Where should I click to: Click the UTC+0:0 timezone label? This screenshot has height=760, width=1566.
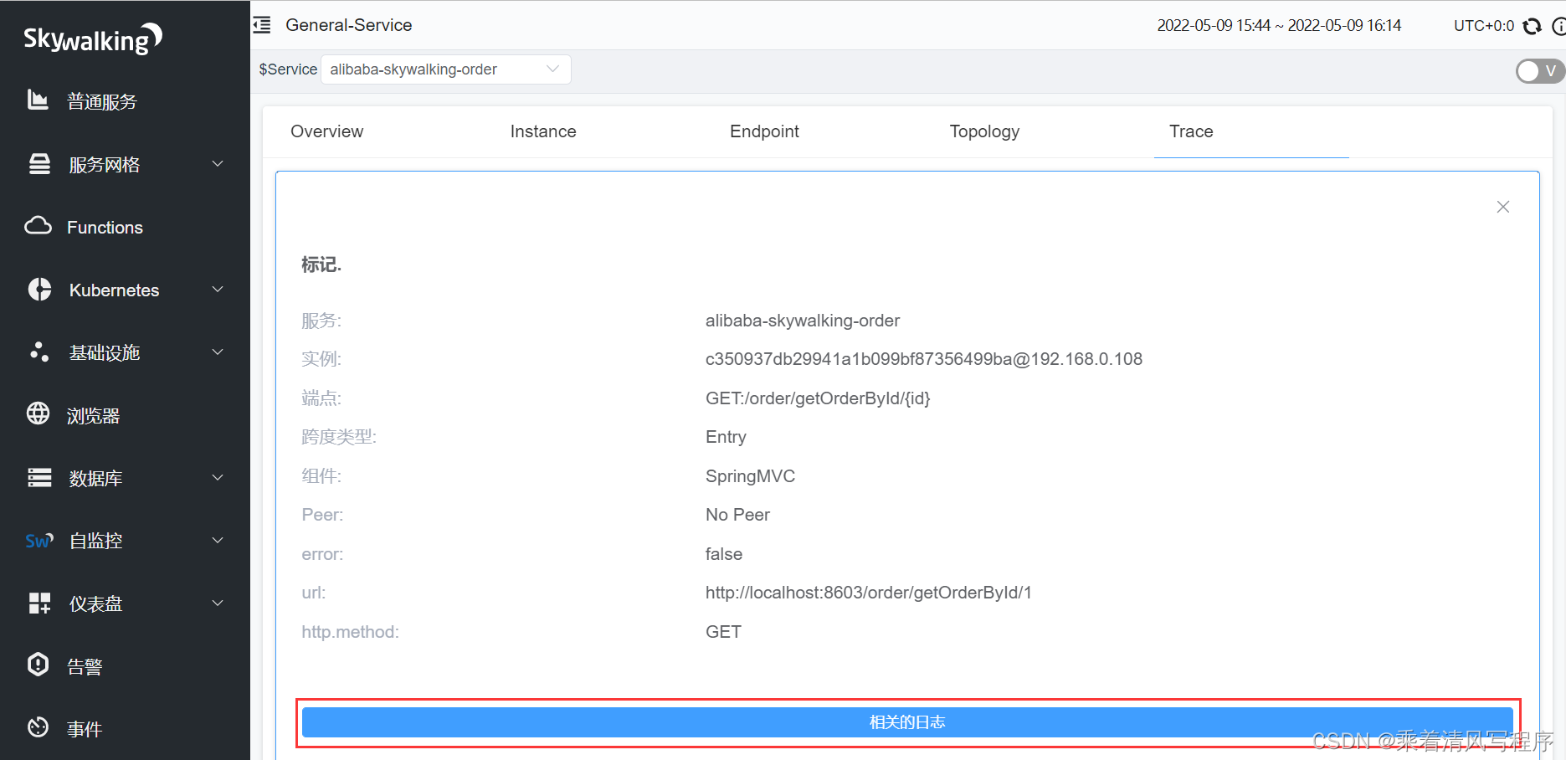(1484, 26)
